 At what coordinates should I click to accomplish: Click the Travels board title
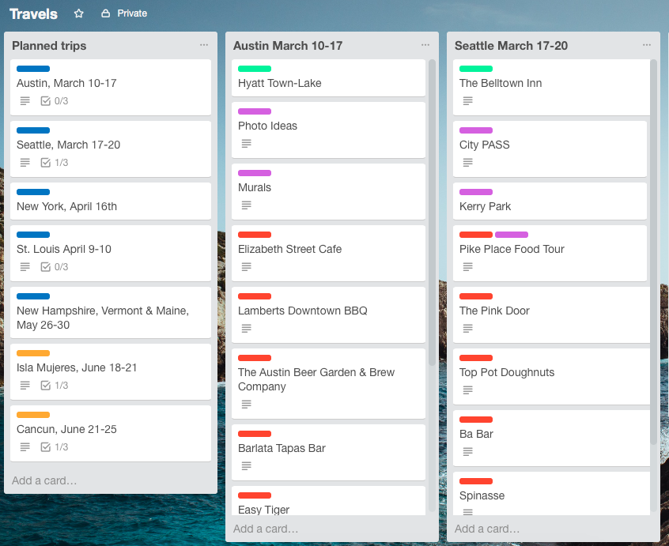[33, 13]
